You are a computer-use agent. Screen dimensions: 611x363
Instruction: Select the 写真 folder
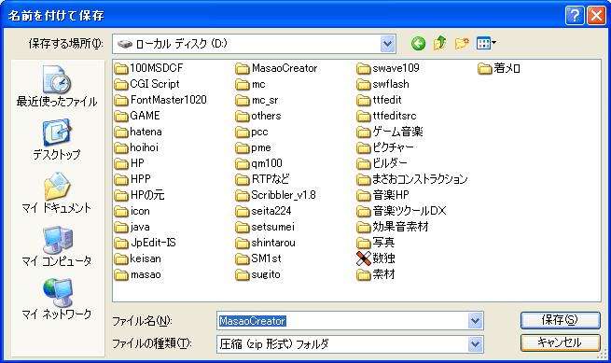pos(376,243)
